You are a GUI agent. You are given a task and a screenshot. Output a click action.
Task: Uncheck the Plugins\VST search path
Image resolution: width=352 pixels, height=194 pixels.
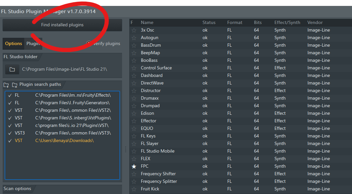pos(10,126)
